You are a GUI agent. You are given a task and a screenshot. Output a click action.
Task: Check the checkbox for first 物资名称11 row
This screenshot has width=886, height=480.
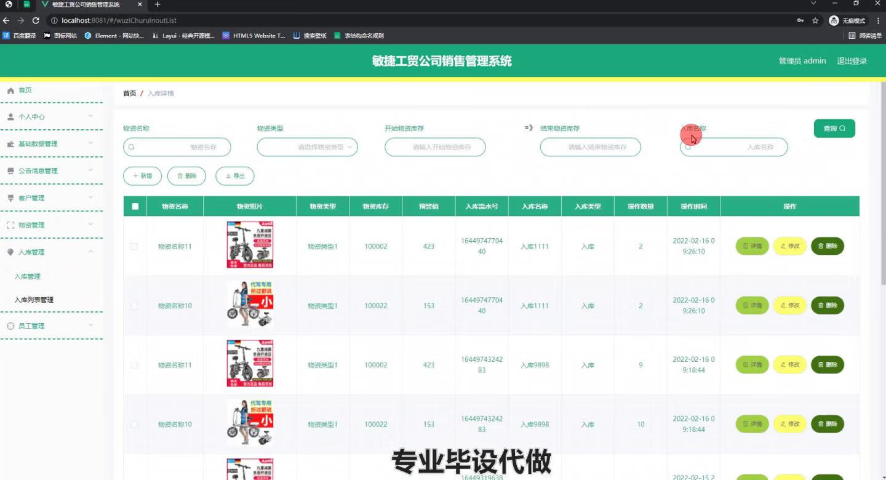134,246
